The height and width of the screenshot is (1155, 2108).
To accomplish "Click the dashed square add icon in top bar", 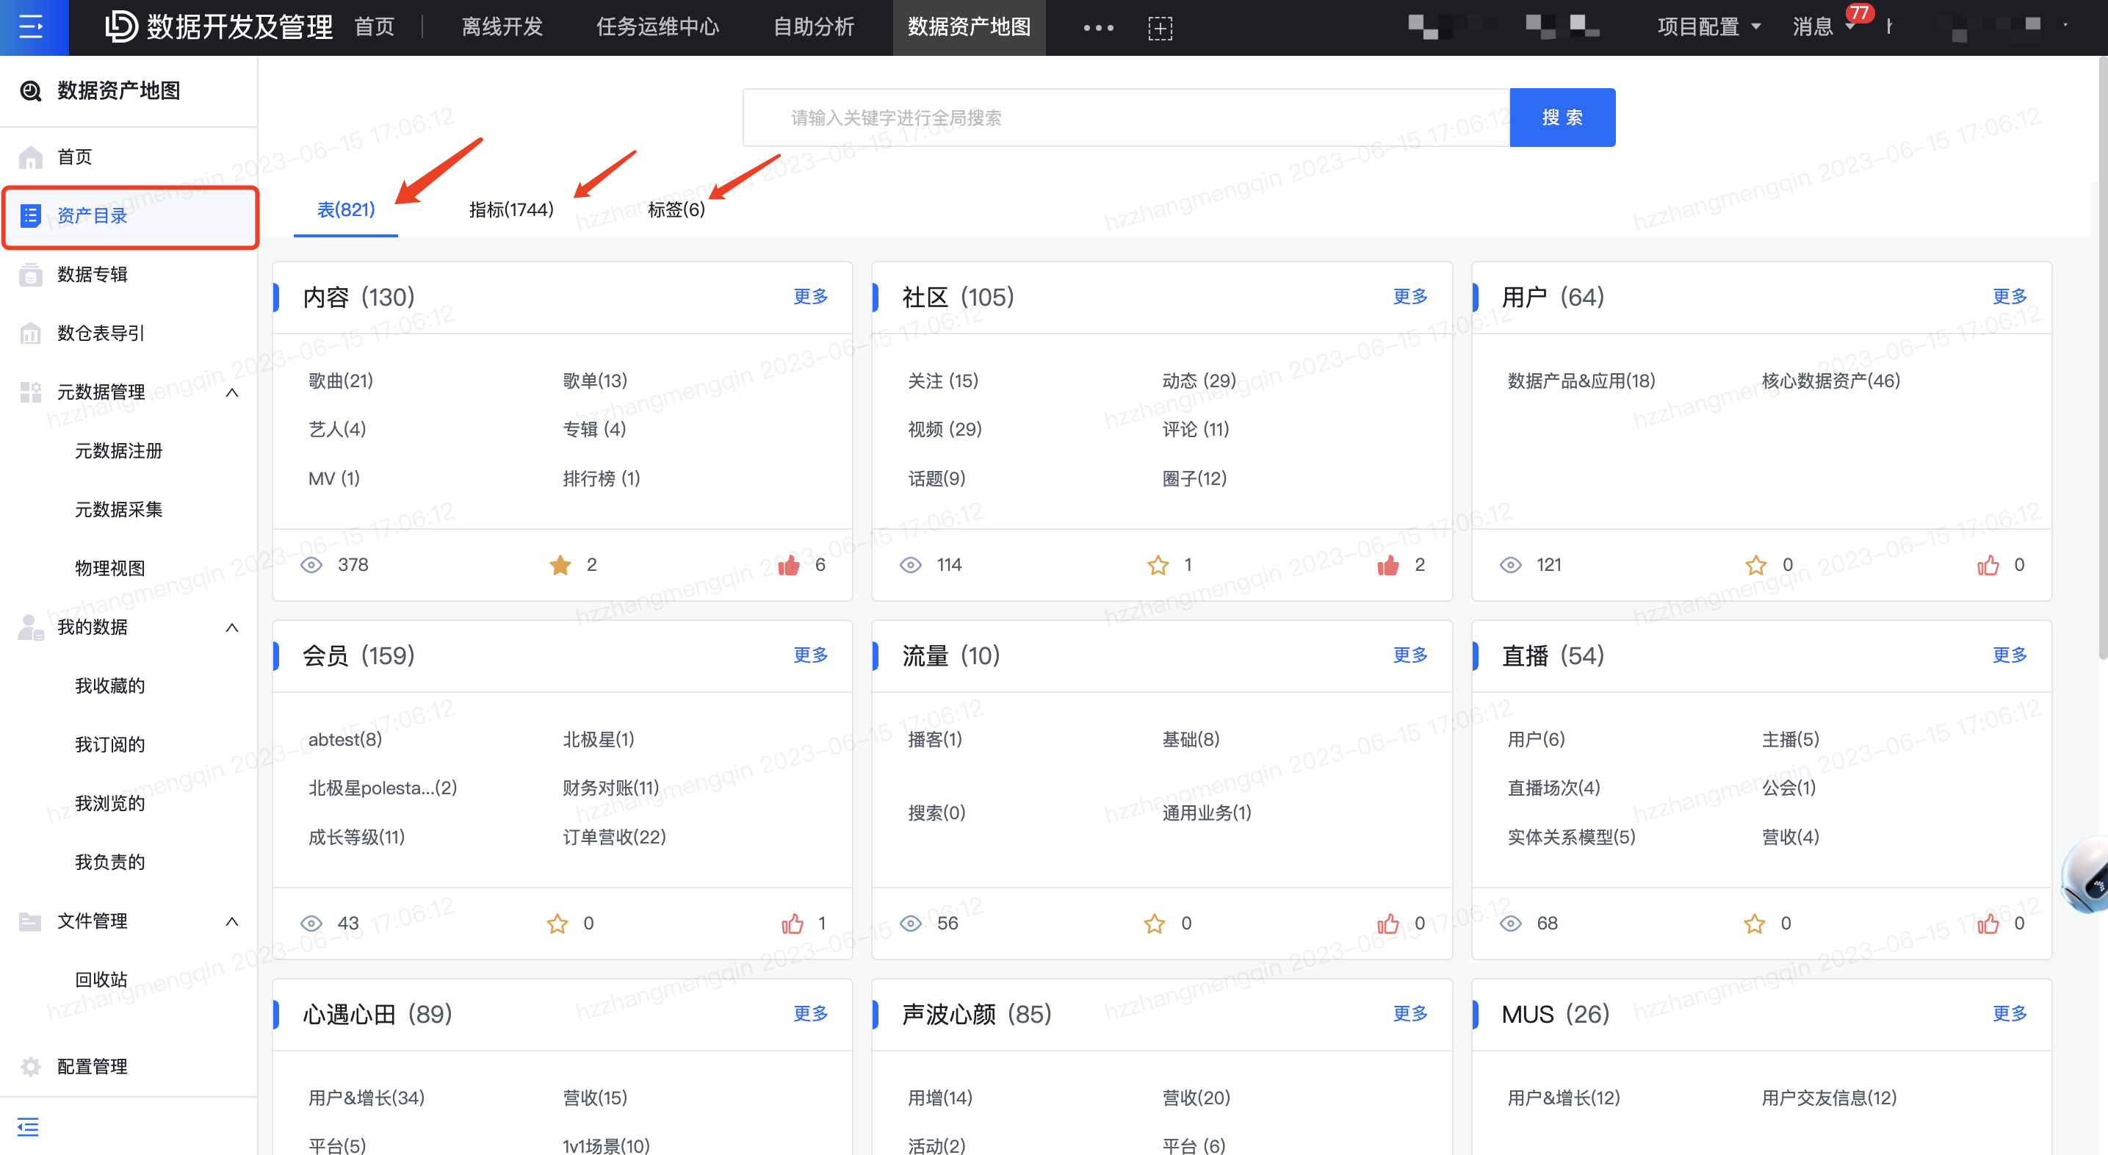I will [x=1161, y=28].
